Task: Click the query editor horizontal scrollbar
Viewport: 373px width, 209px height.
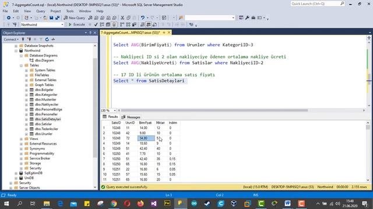Action: pyautogui.click(x=214, y=110)
